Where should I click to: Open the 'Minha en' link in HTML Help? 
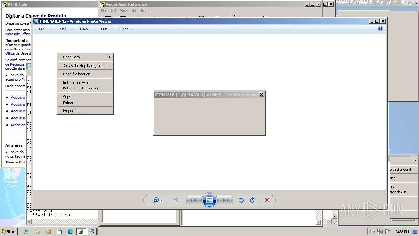18,125
